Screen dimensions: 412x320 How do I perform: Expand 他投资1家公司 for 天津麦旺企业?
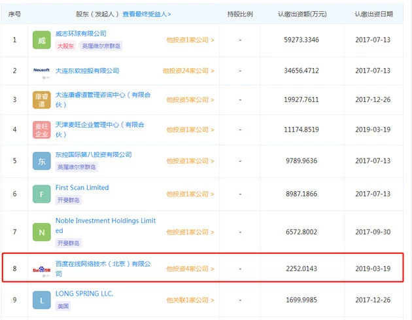coord(190,130)
